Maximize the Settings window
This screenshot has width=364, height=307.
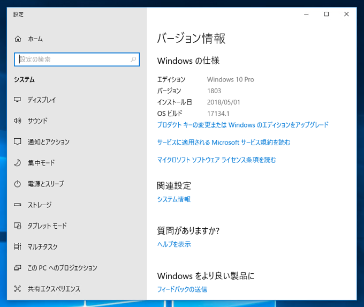coord(327,14)
